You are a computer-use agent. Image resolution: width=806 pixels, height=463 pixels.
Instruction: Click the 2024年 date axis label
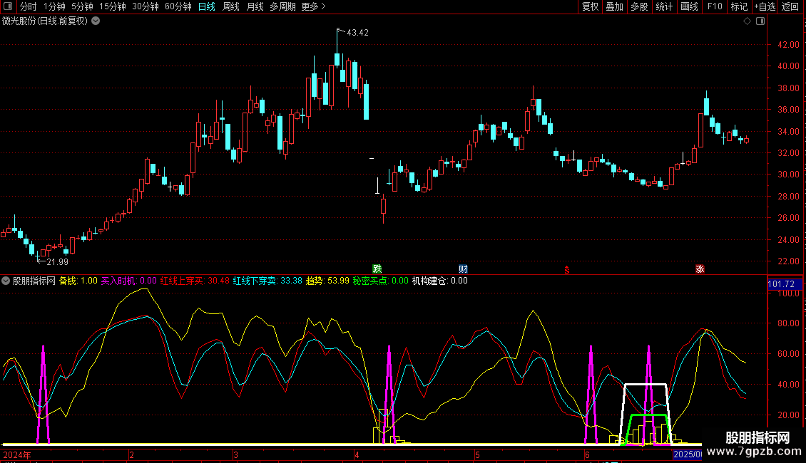pyautogui.click(x=17, y=454)
